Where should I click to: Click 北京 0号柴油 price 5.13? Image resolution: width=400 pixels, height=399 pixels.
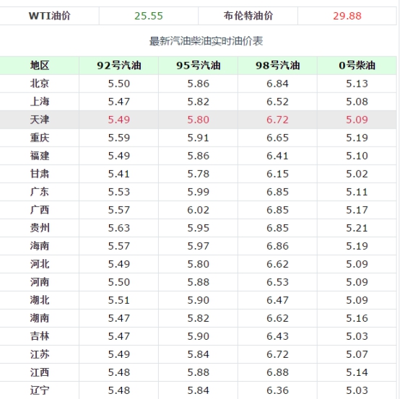click(x=357, y=84)
